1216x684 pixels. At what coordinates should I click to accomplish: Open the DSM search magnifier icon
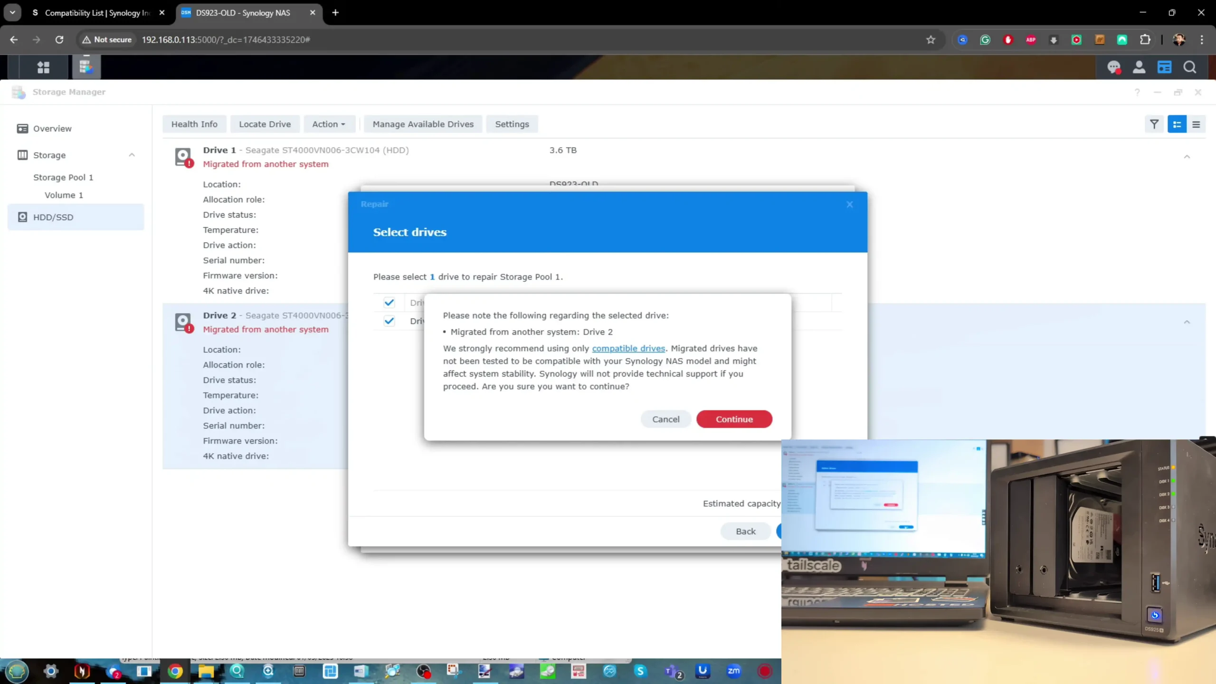(1190, 67)
